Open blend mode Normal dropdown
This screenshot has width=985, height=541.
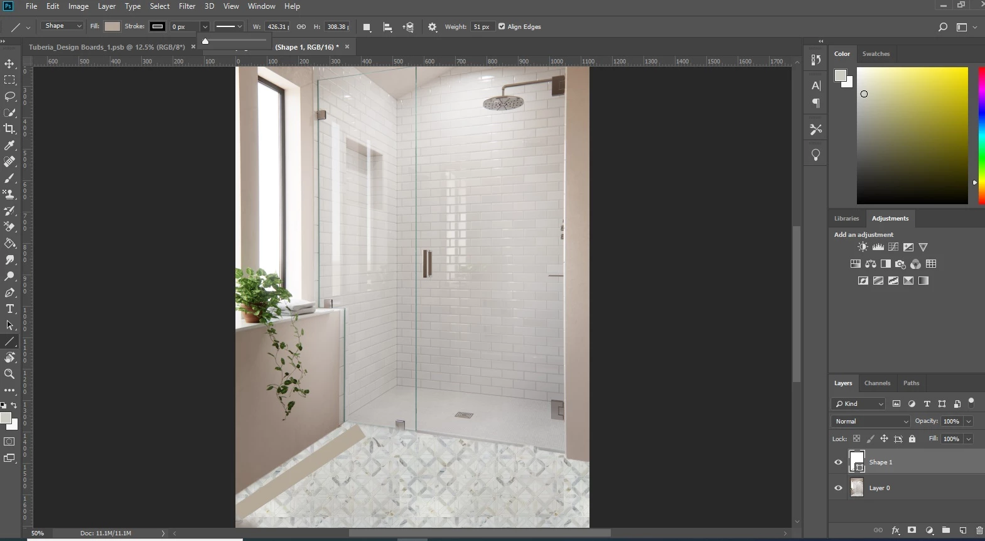click(870, 421)
